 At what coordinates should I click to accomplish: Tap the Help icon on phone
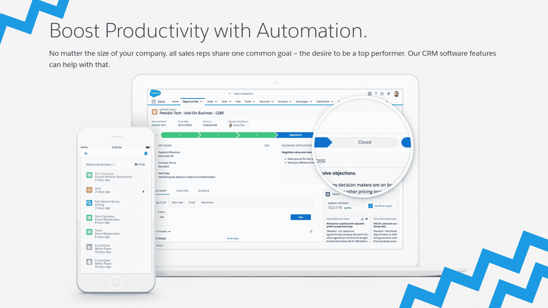[x=136, y=164]
